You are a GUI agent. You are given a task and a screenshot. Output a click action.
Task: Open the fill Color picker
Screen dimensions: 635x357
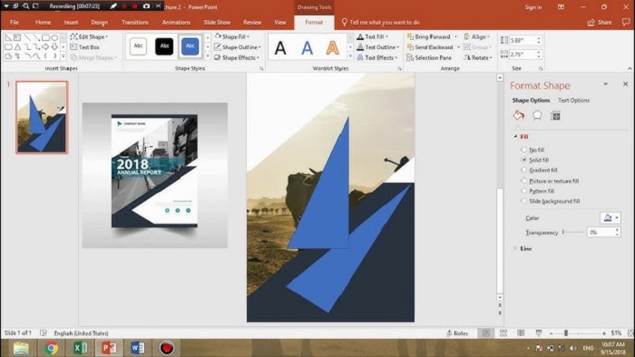pos(610,218)
